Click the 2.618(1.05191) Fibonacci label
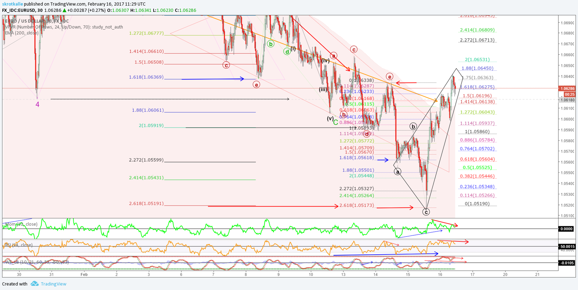The image size is (578, 290). pyautogui.click(x=146, y=203)
